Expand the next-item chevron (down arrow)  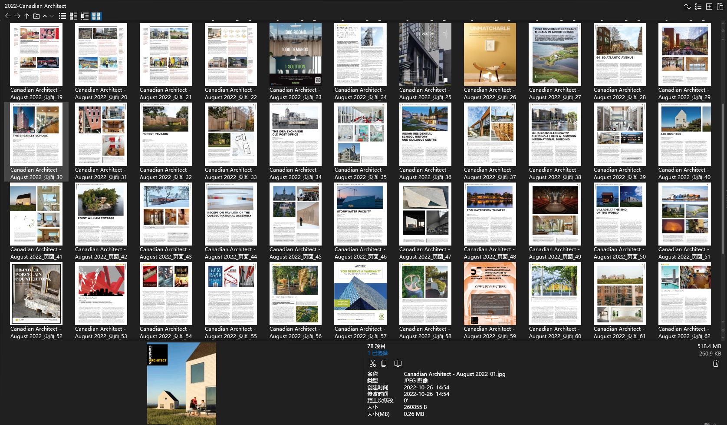(x=51, y=16)
